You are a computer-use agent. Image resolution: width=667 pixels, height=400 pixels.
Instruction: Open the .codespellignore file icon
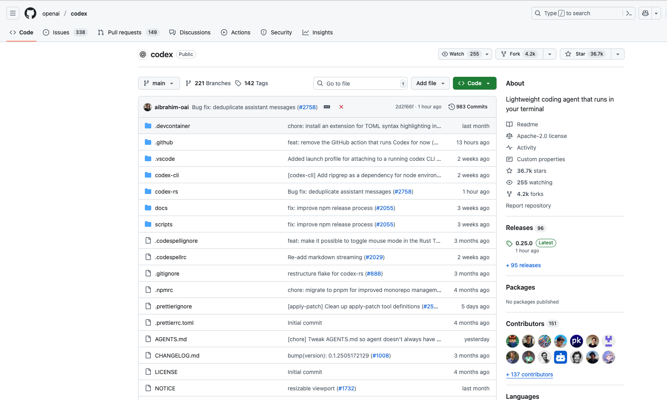coord(148,241)
